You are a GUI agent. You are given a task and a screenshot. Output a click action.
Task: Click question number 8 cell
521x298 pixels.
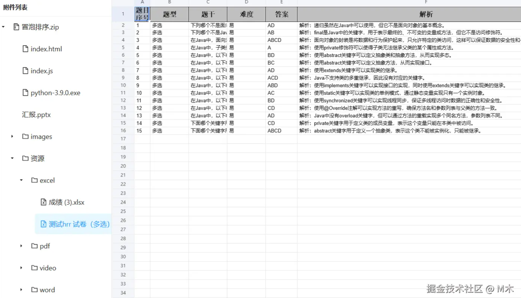tap(142, 78)
